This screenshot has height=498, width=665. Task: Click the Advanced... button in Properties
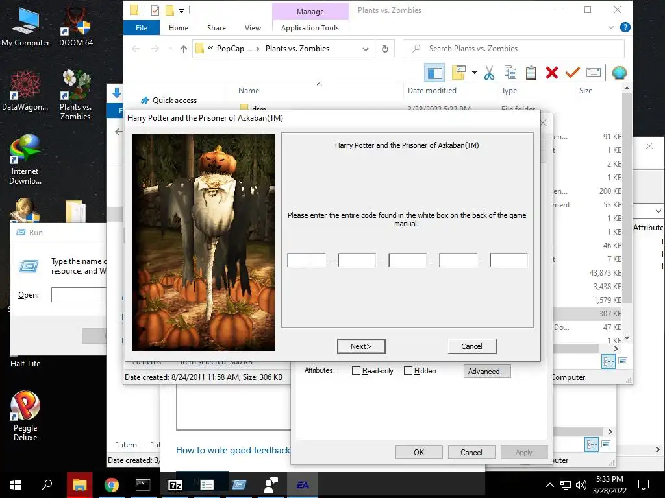click(487, 372)
